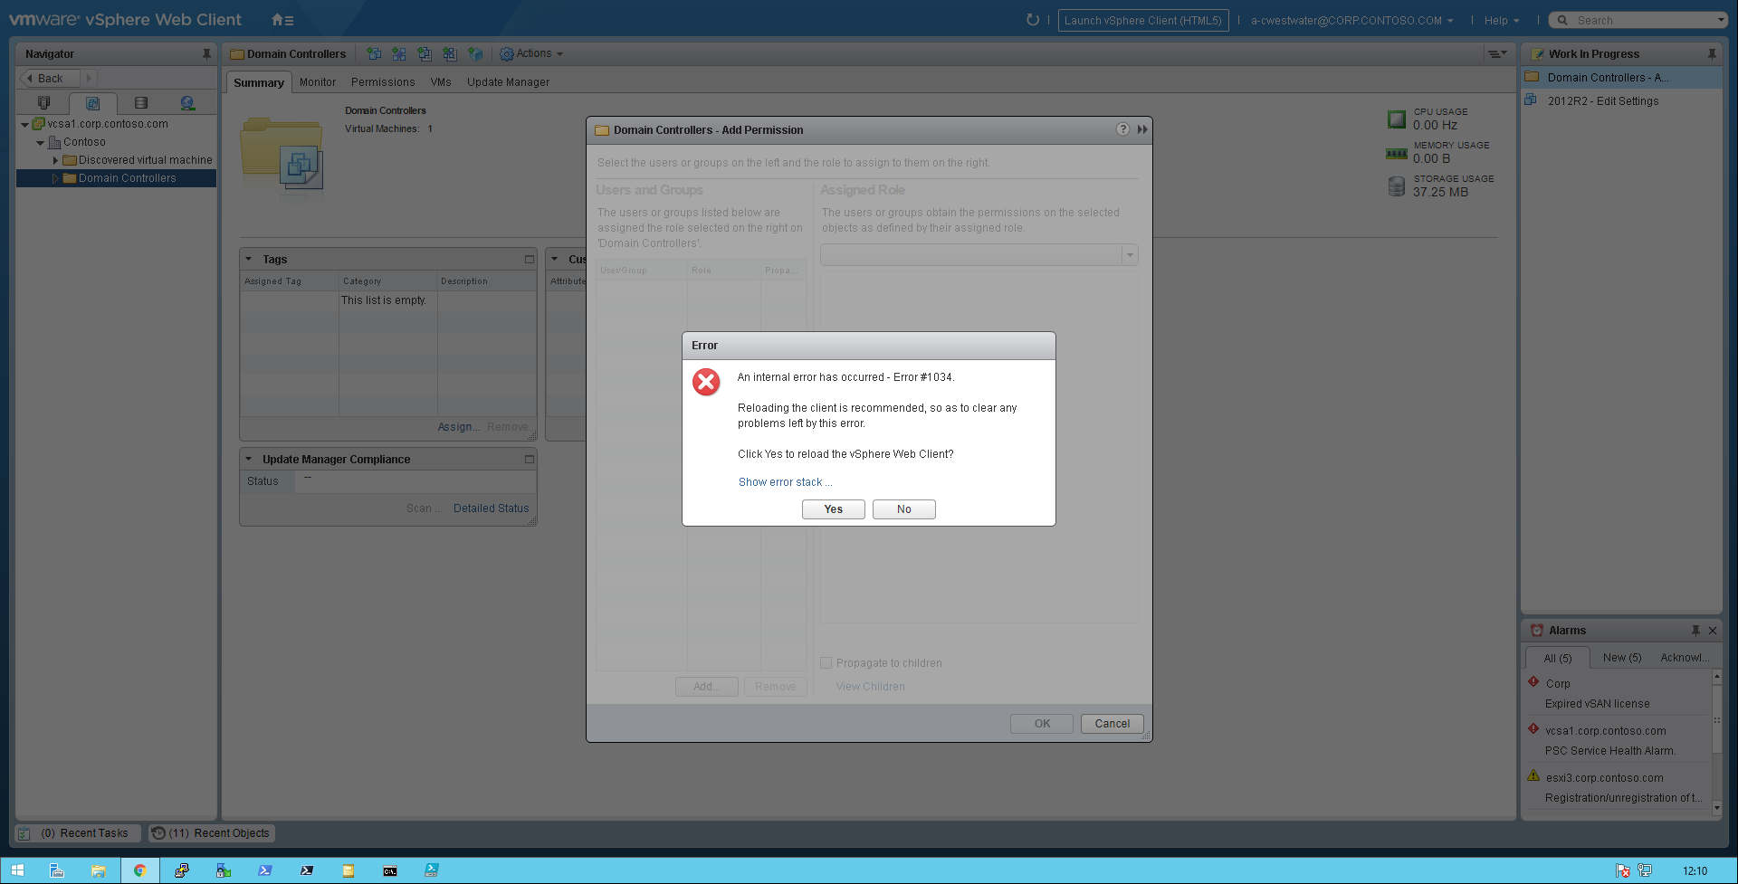This screenshot has width=1738, height=884.
Task: Open the Show error stack link
Action: 785,482
